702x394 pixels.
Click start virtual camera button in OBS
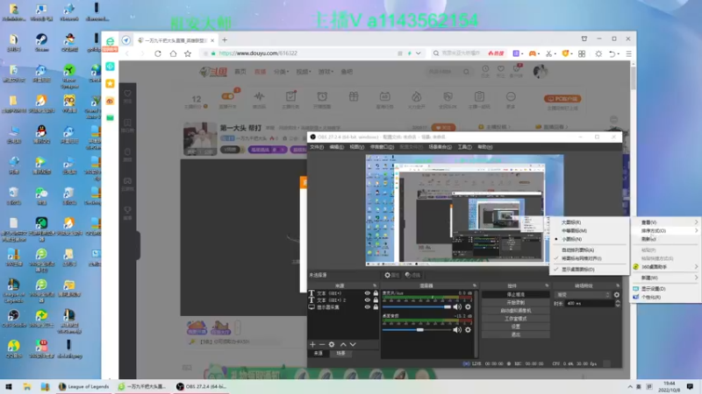(x=516, y=311)
